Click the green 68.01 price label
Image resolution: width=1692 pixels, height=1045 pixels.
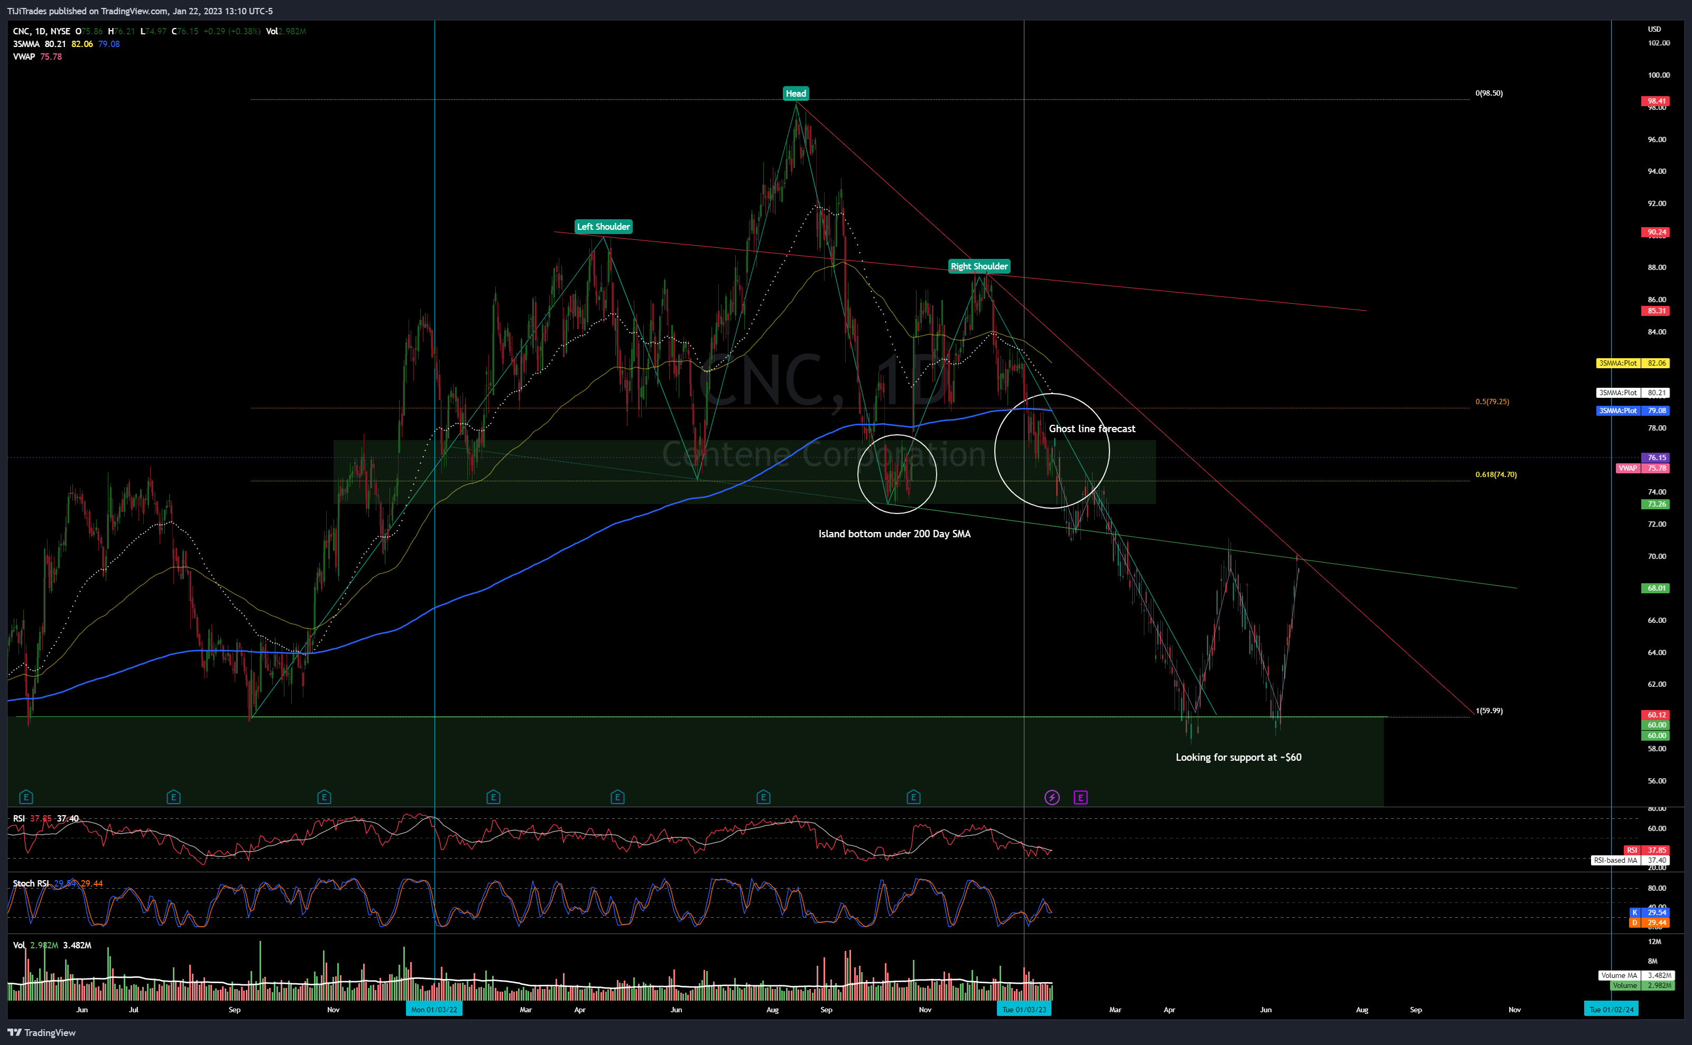coord(1656,589)
